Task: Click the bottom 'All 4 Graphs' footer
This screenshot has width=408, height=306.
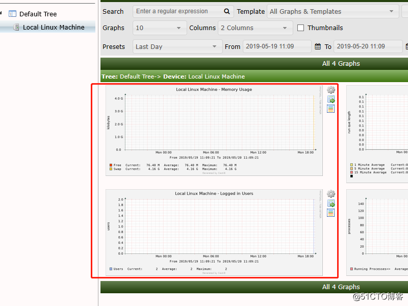Action: pyautogui.click(x=341, y=287)
